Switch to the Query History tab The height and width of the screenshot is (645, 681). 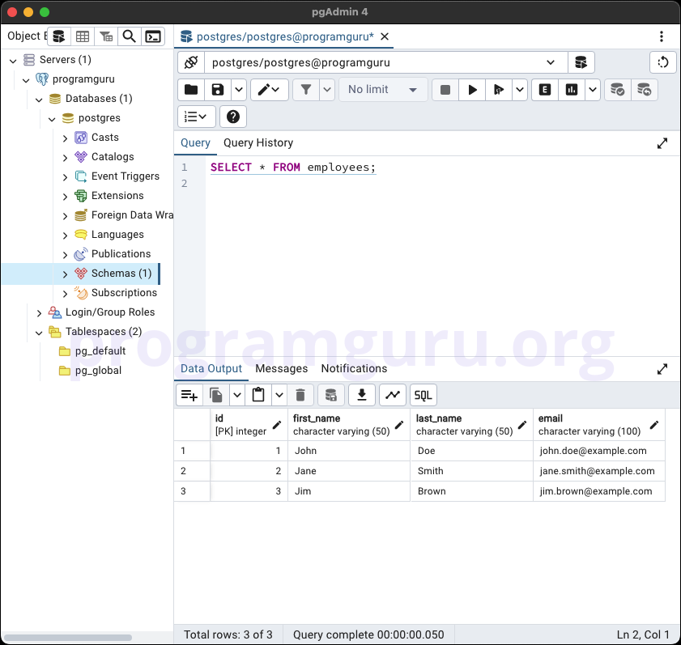click(x=258, y=142)
